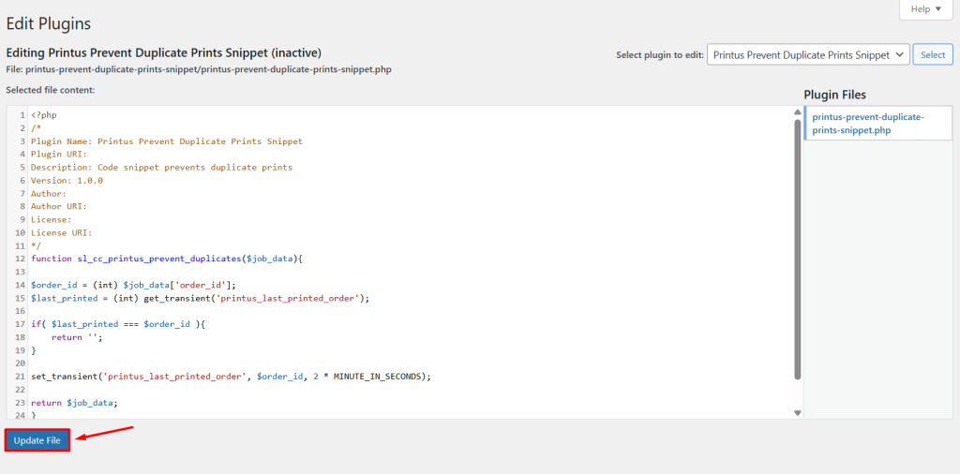
Task: Expand the Select plugin to edit dropdown
Action: [x=807, y=55]
